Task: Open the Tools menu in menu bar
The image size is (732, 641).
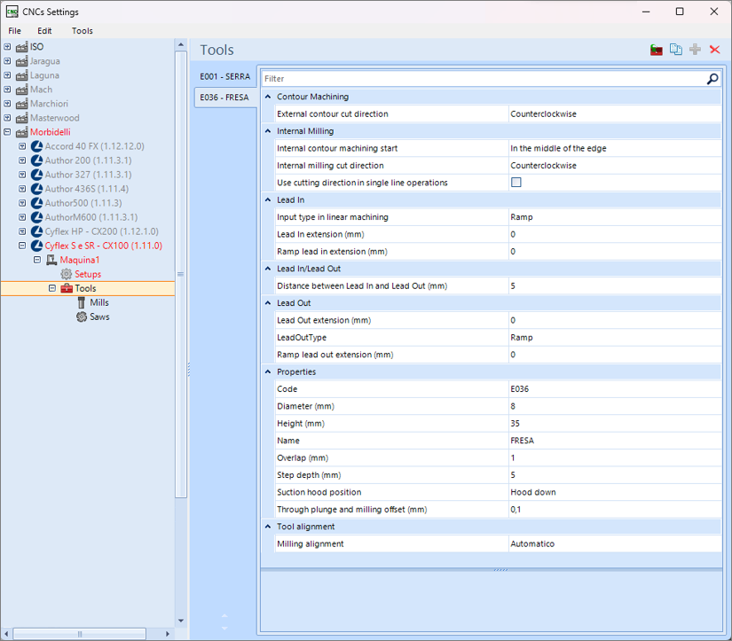Action: click(x=83, y=31)
